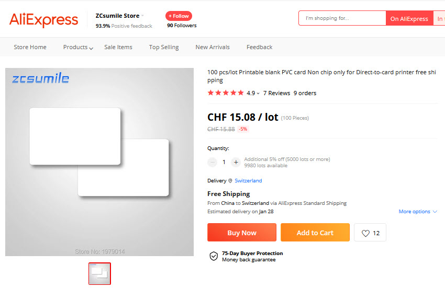Expand the 4.9 rating breakdown
445x288 pixels.
253,93
